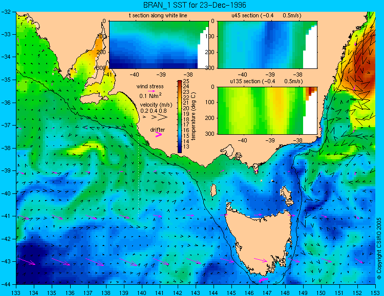Viewport: 384px width, 296px height.
Task: Click longitude label "136" on bottom axis
Action: 70,293
